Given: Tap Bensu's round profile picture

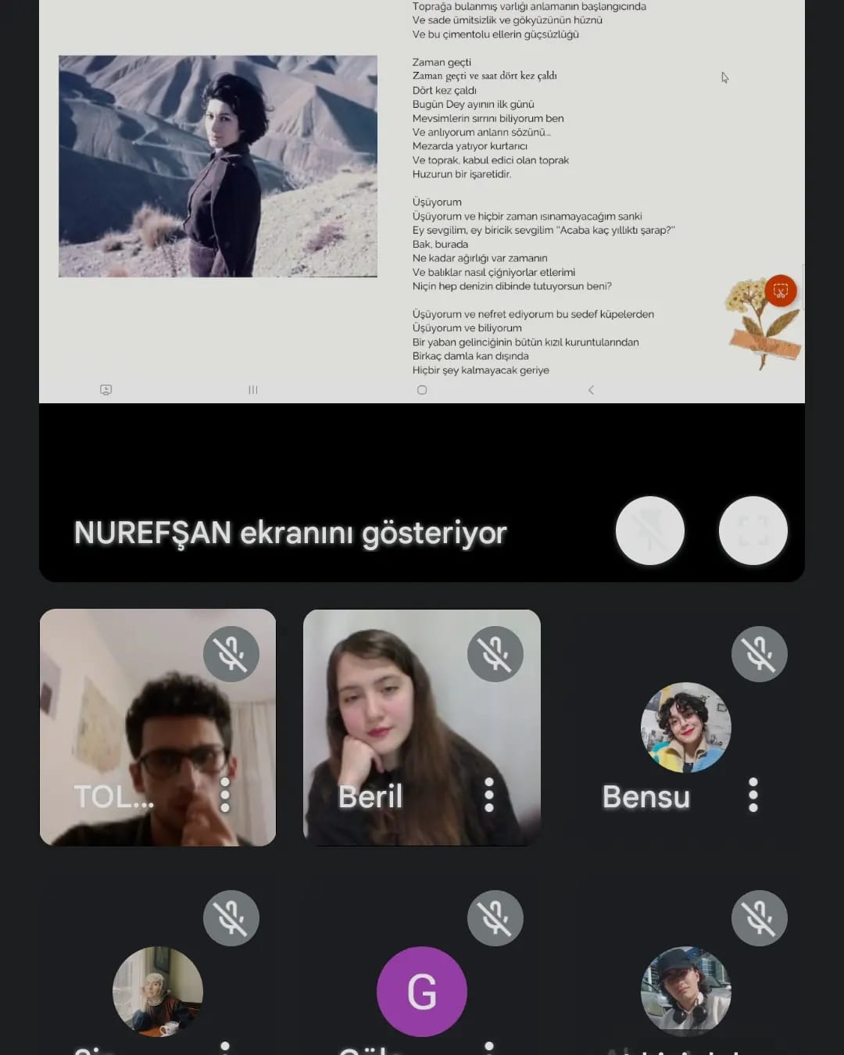Looking at the screenshot, I should (x=685, y=728).
